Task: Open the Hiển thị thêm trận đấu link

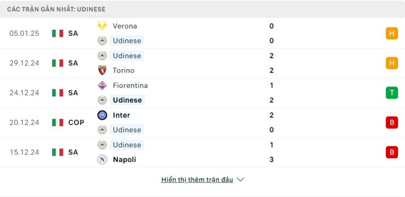Action: (197, 180)
